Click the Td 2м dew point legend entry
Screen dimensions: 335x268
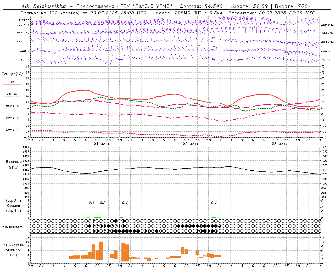pos(12,94)
